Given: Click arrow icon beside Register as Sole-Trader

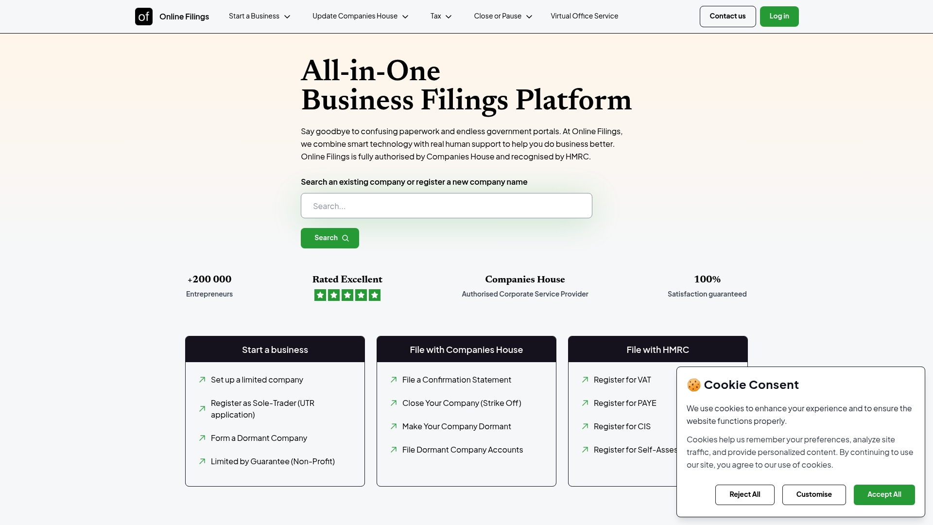Looking at the screenshot, I should click(x=202, y=409).
